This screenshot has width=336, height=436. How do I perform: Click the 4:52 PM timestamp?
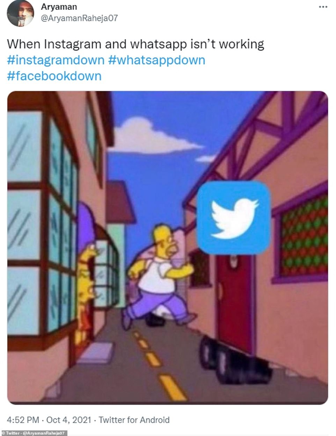tap(23, 420)
